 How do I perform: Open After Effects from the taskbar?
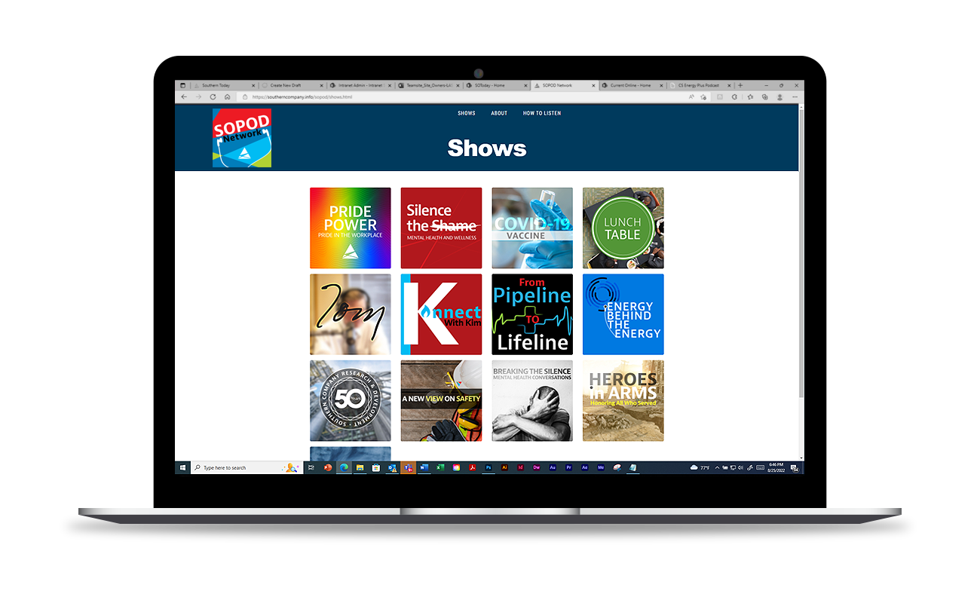[584, 468]
